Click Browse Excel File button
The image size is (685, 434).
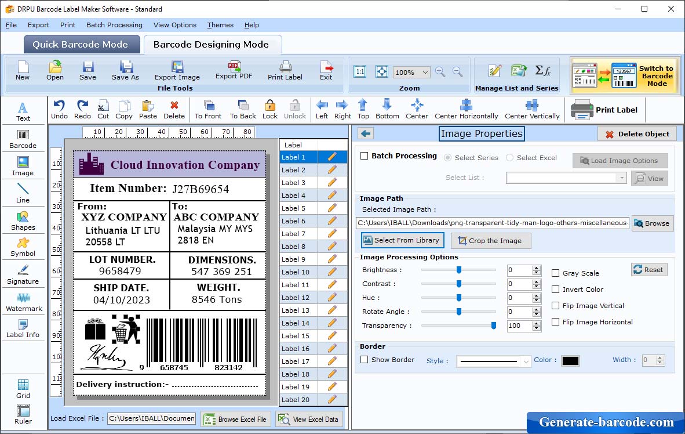(x=236, y=419)
